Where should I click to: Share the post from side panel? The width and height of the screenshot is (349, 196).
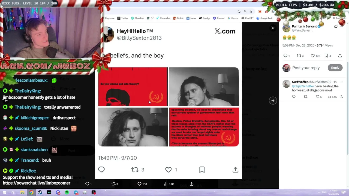tap(340, 56)
